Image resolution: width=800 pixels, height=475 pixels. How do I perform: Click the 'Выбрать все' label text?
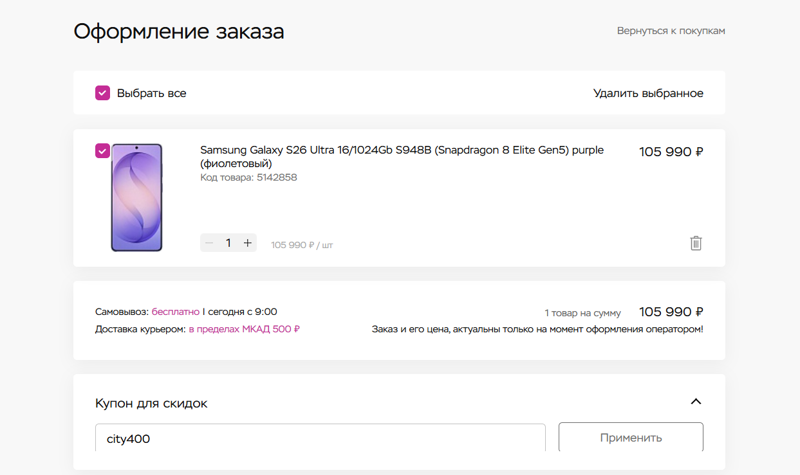(151, 93)
